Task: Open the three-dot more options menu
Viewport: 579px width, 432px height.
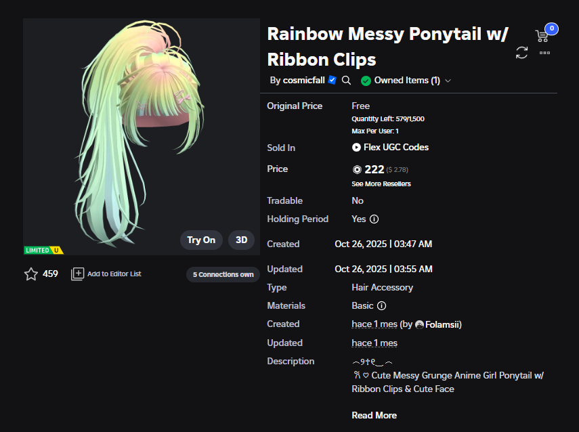Action: coord(544,53)
